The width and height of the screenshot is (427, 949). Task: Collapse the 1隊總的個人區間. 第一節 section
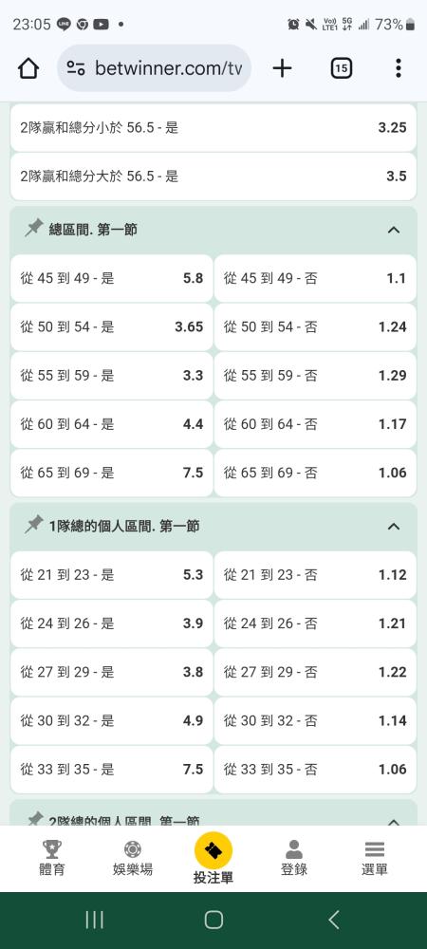tap(394, 527)
